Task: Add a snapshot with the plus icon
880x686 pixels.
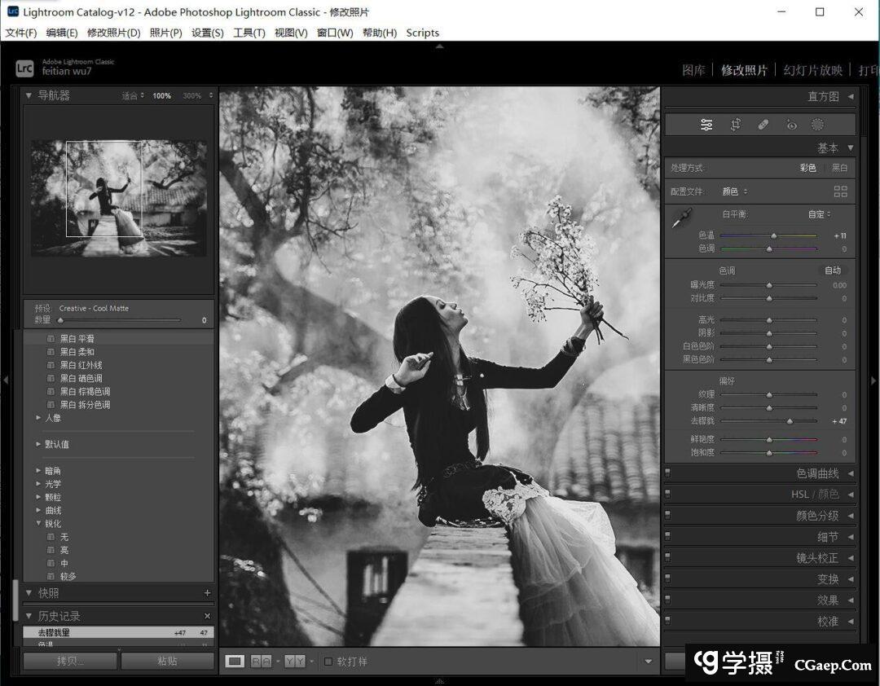Action: [x=207, y=593]
